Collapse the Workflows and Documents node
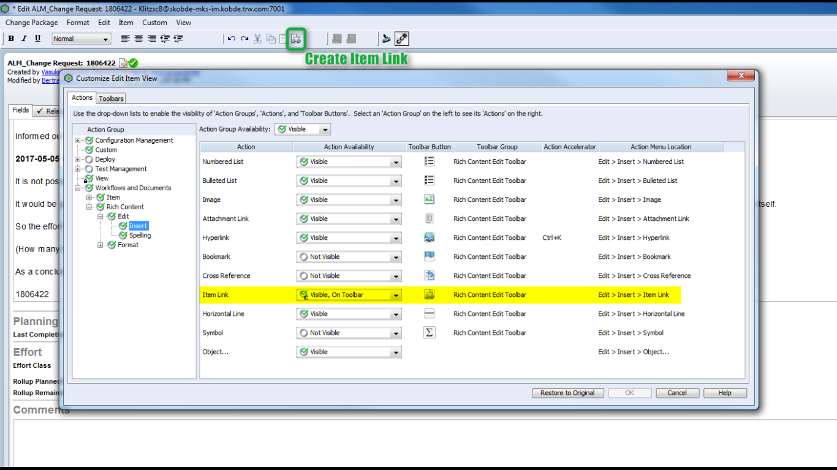The image size is (837, 470). (x=78, y=188)
